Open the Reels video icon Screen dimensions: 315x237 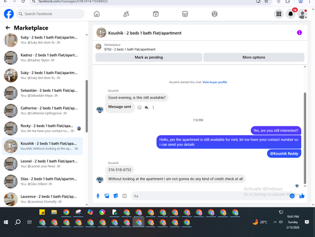click(156, 14)
